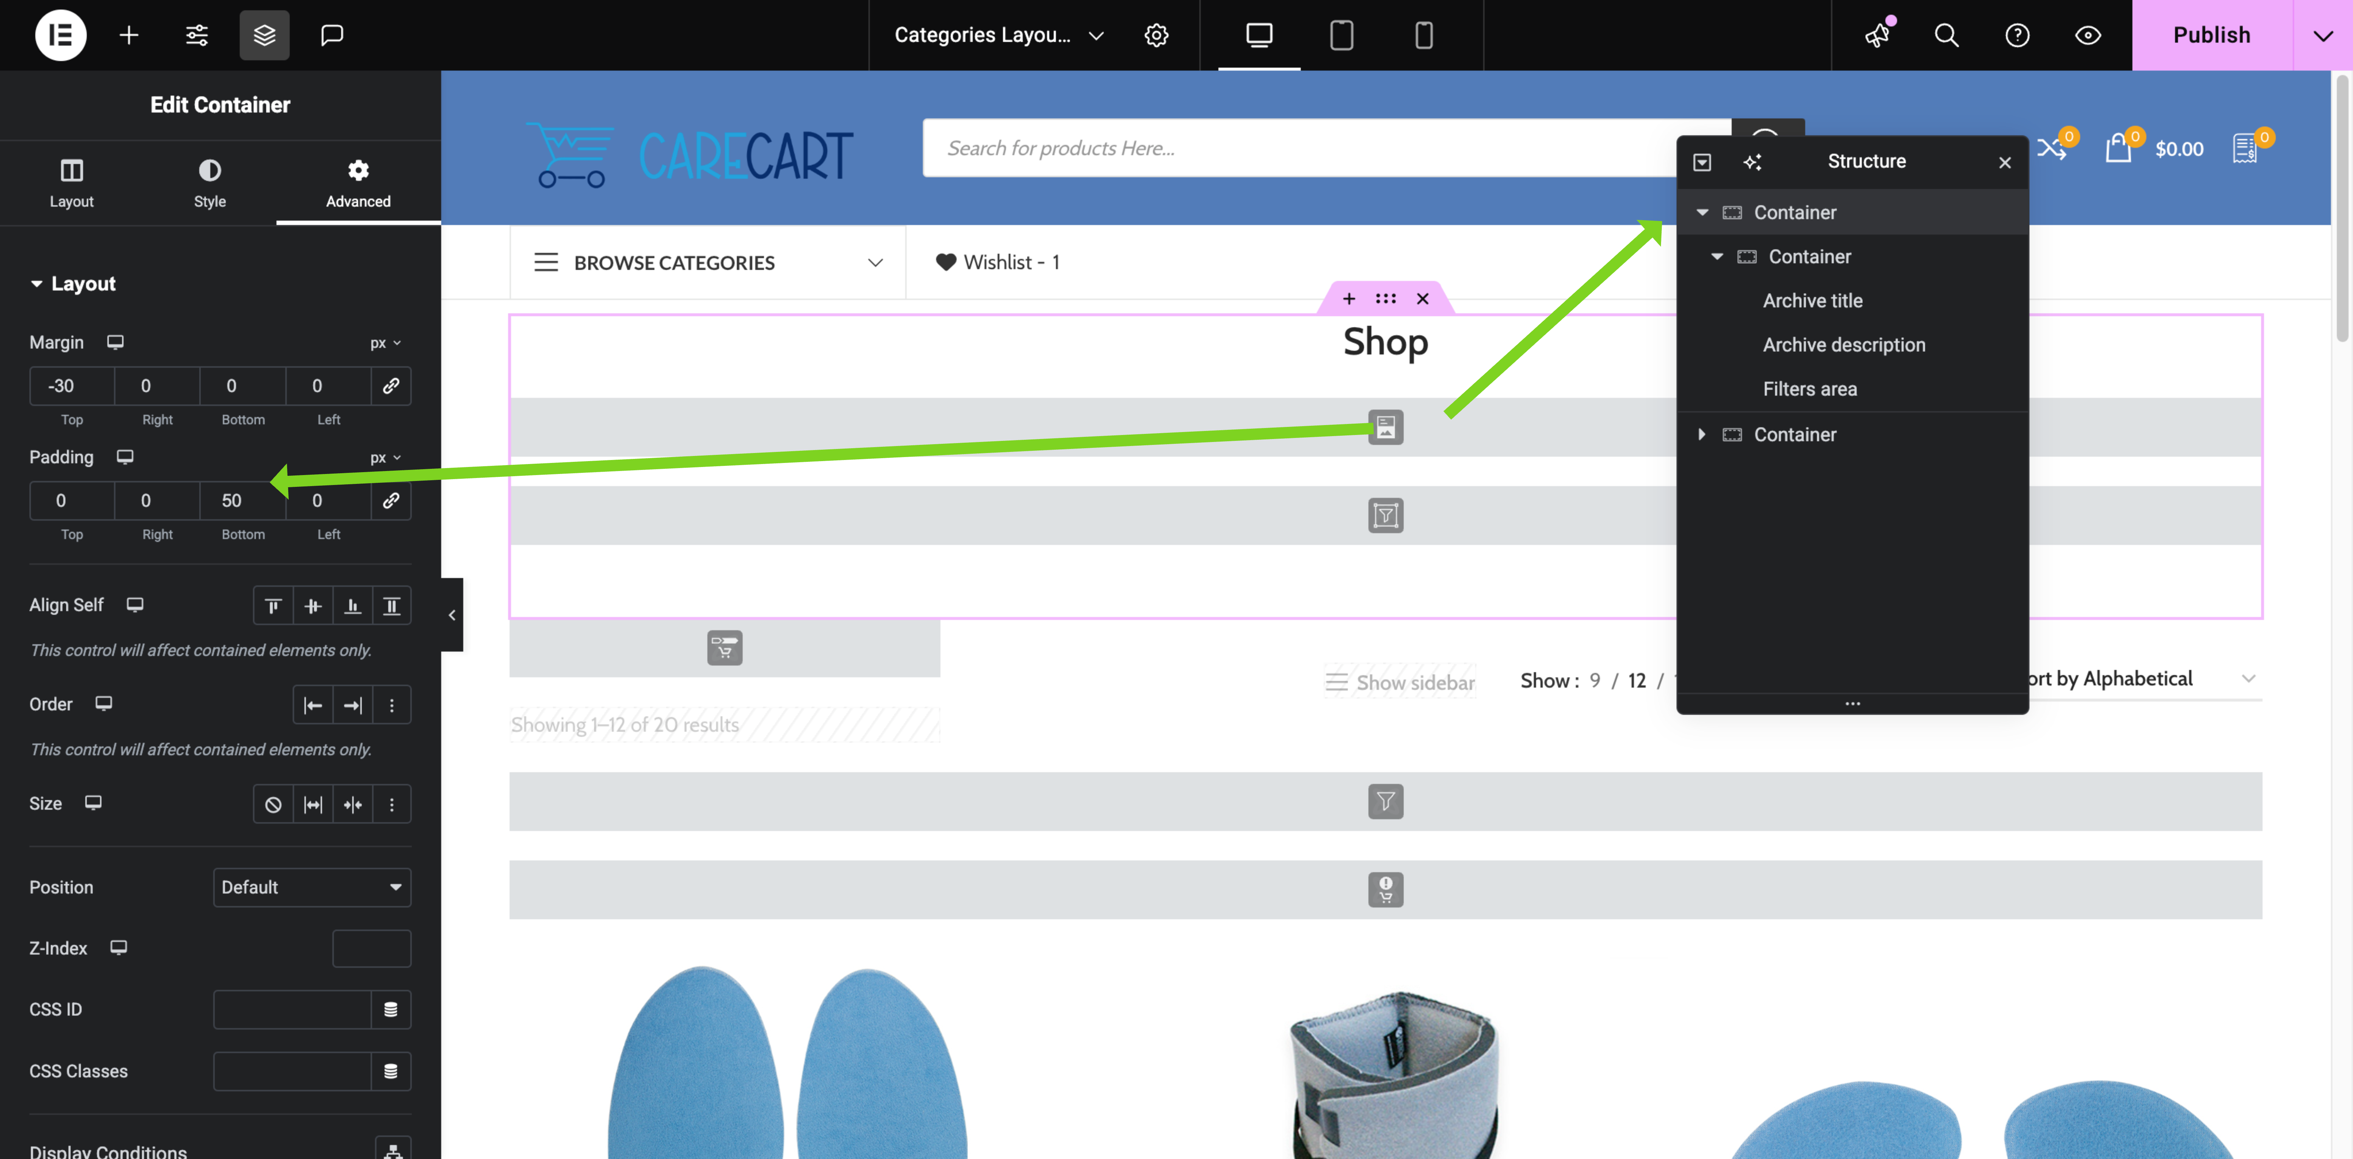Select Filters area in Structure panel

coord(1810,389)
